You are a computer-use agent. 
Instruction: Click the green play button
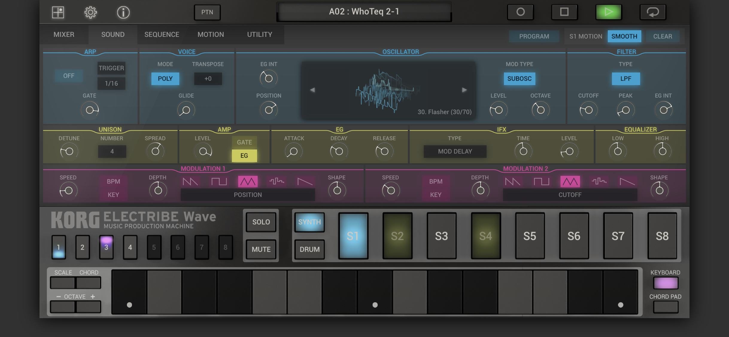(608, 12)
